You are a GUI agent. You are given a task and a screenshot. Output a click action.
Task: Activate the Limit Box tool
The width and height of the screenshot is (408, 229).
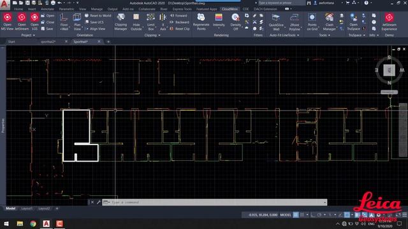point(150,22)
